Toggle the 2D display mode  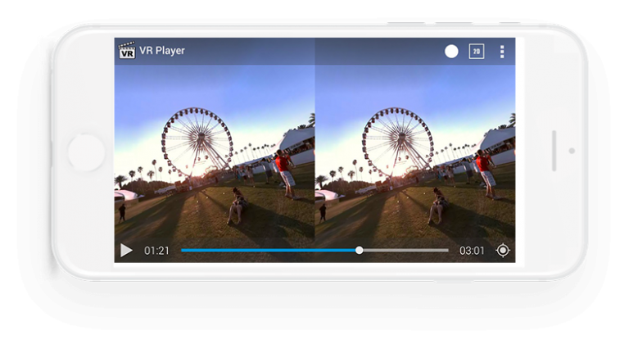point(476,52)
